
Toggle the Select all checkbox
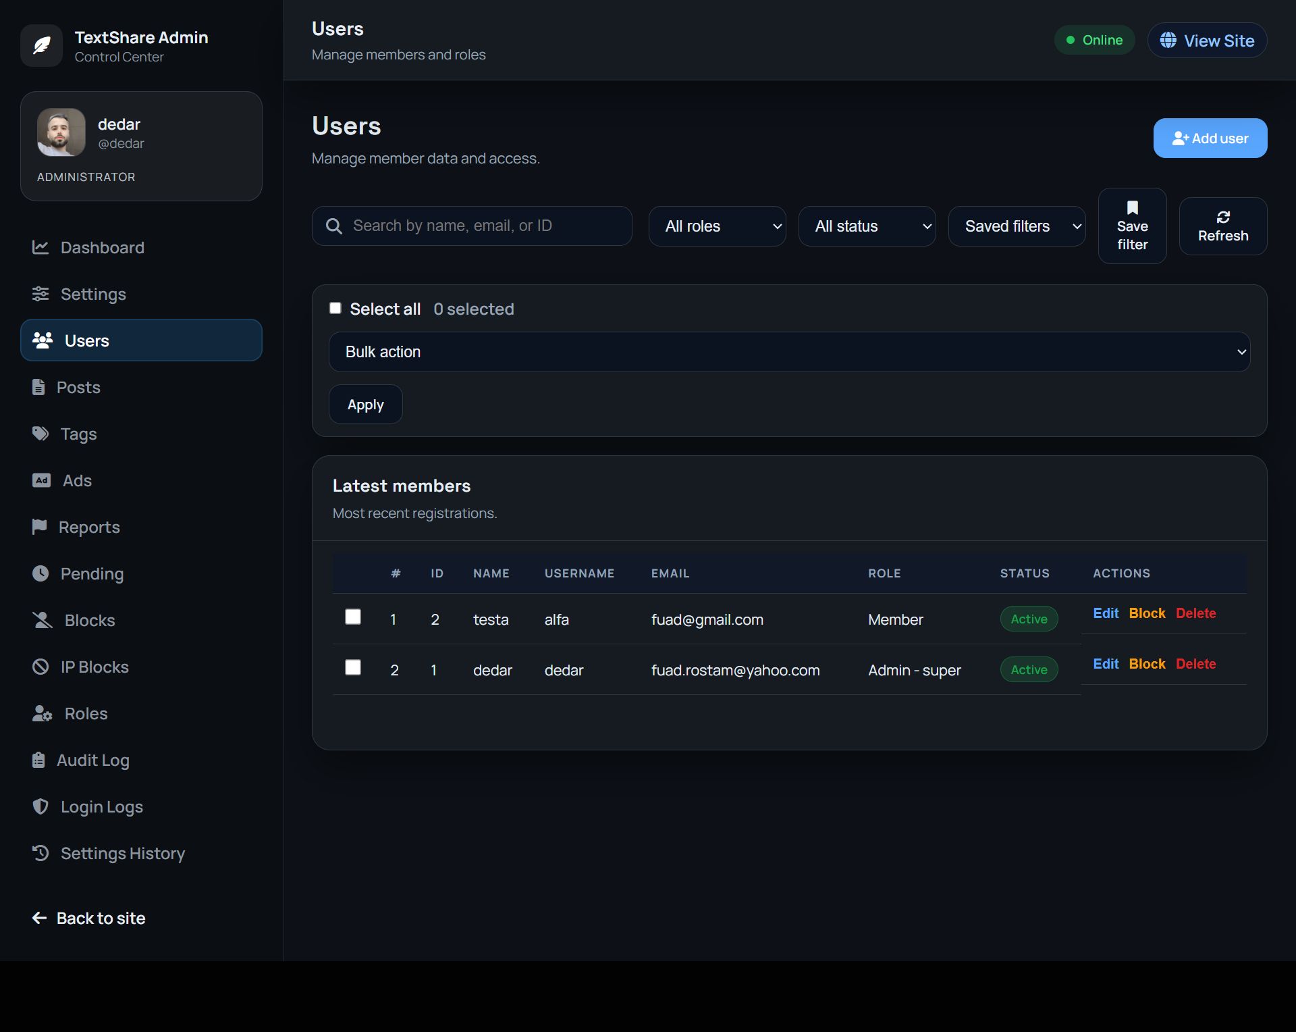335,309
